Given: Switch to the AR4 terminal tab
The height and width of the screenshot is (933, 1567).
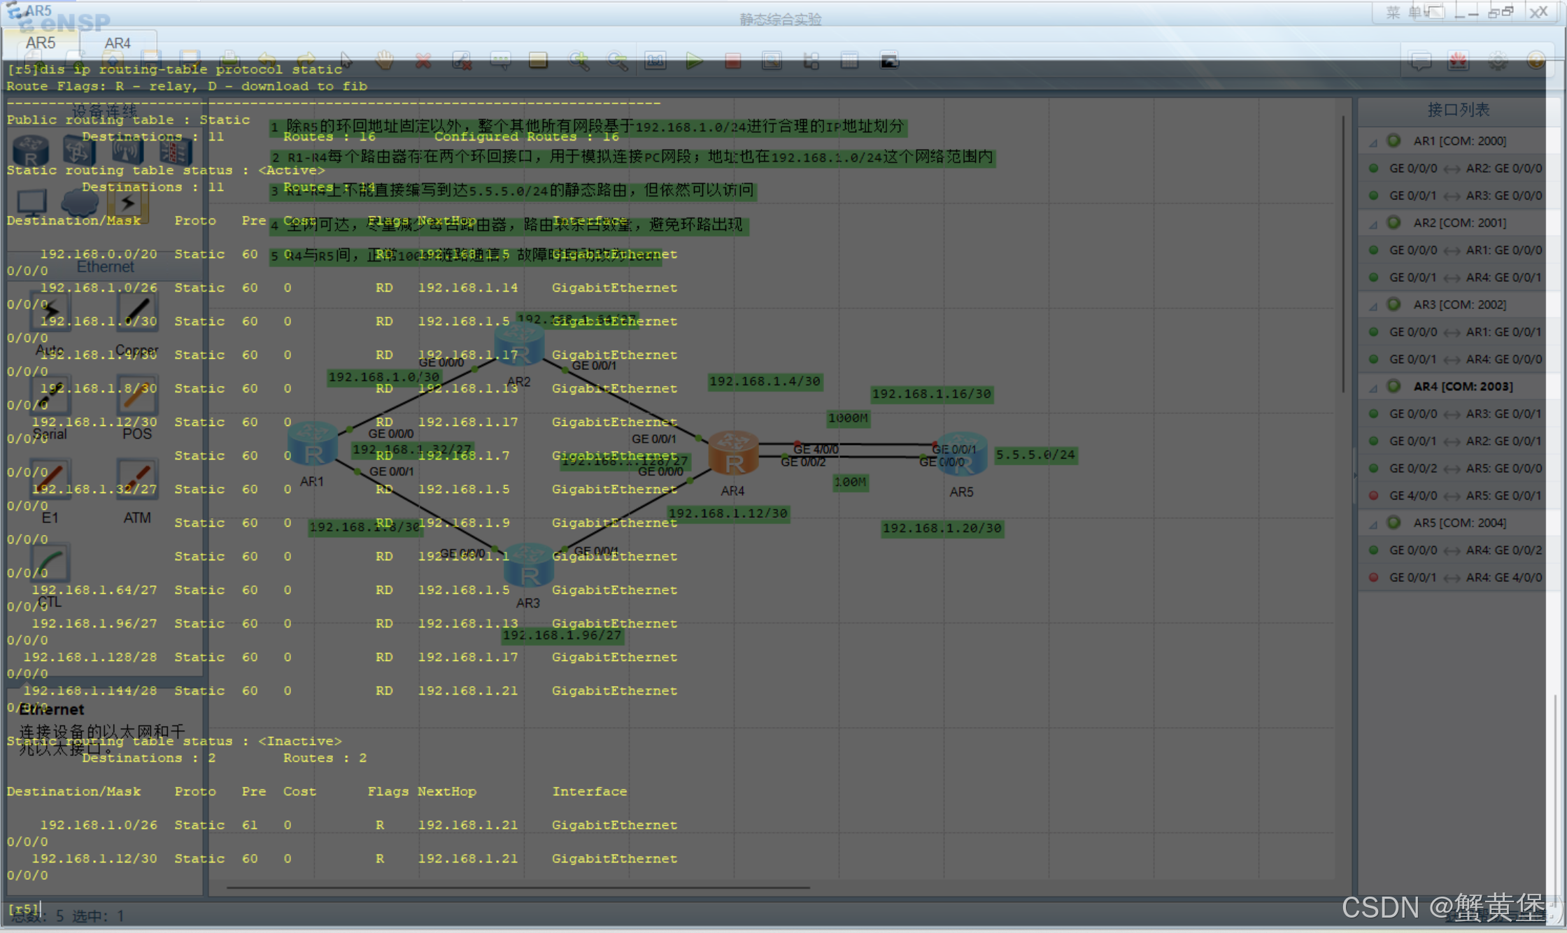Looking at the screenshot, I should click(118, 43).
